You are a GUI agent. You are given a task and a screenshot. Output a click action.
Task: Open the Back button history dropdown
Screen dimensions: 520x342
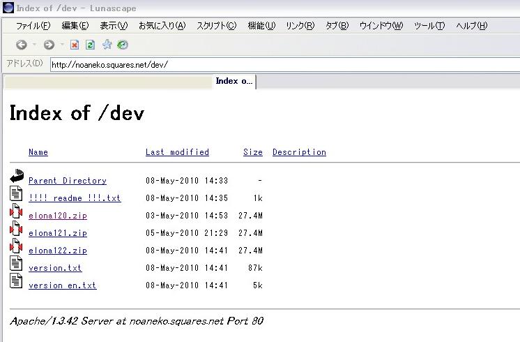(x=34, y=45)
